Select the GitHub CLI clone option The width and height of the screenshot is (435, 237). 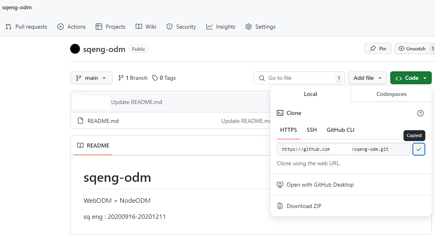coord(341,130)
